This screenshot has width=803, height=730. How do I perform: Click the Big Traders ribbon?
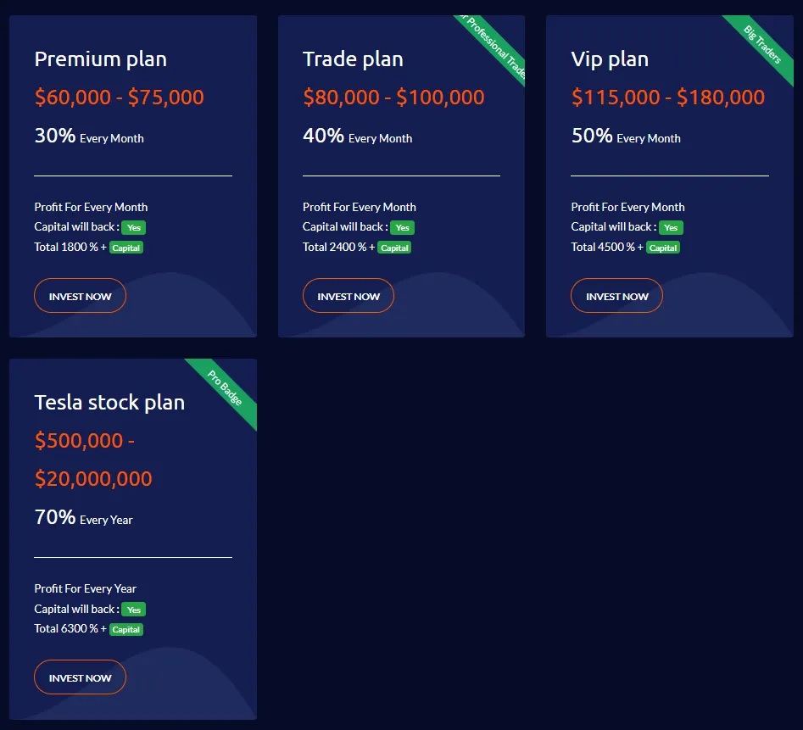[x=762, y=44]
